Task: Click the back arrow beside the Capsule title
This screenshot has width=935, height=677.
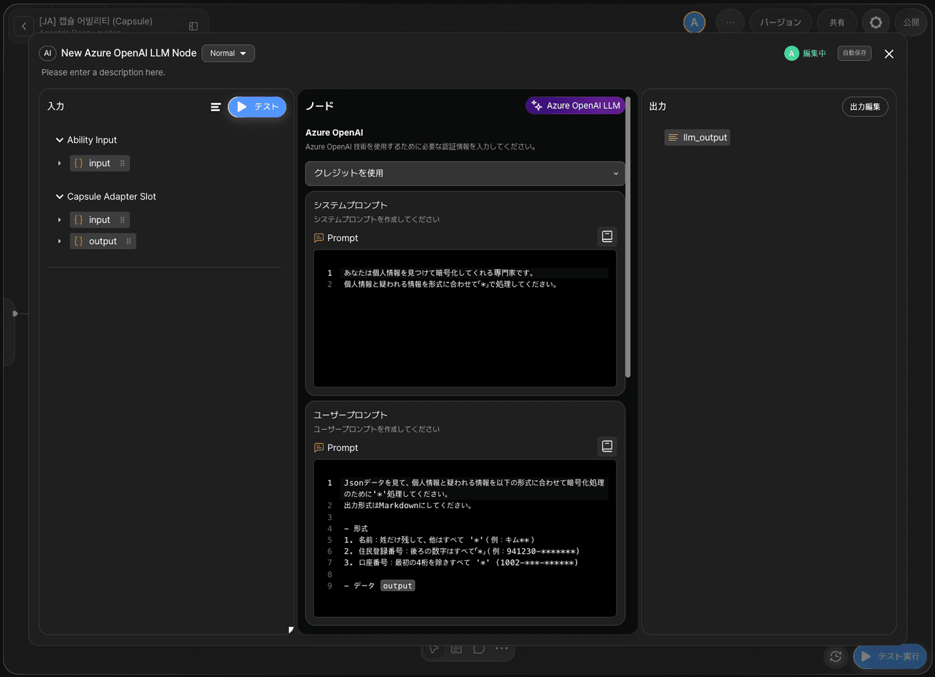Action: click(24, 26)
